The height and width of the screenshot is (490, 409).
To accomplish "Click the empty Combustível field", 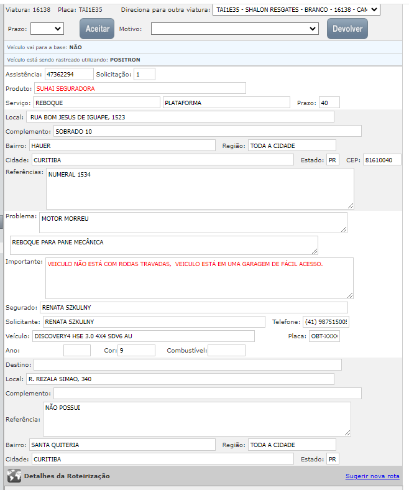I will 226,351.
